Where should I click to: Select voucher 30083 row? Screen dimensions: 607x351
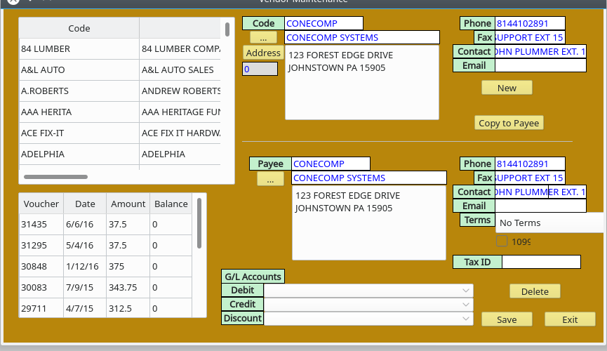(105, 287)
